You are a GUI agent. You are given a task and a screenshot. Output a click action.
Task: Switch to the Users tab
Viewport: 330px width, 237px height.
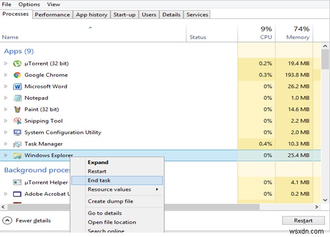coord(149,14)
